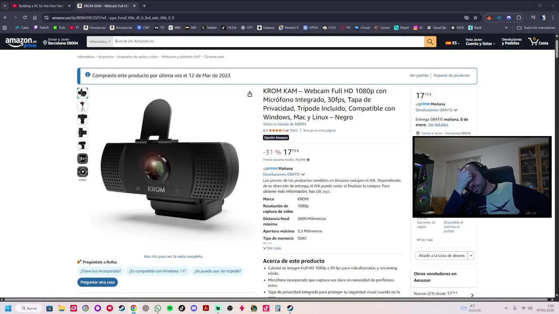Open the ES language selector dropdown
Viewport: 559px width, 314px height.
452,43
